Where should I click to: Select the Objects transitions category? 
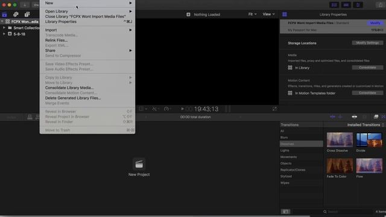click(x=302, y=163)
